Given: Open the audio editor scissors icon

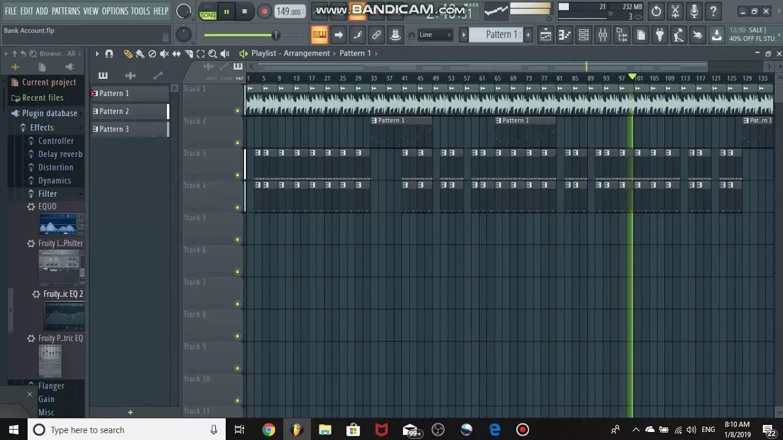Looking at the screenshot, I should pos(675,11).
